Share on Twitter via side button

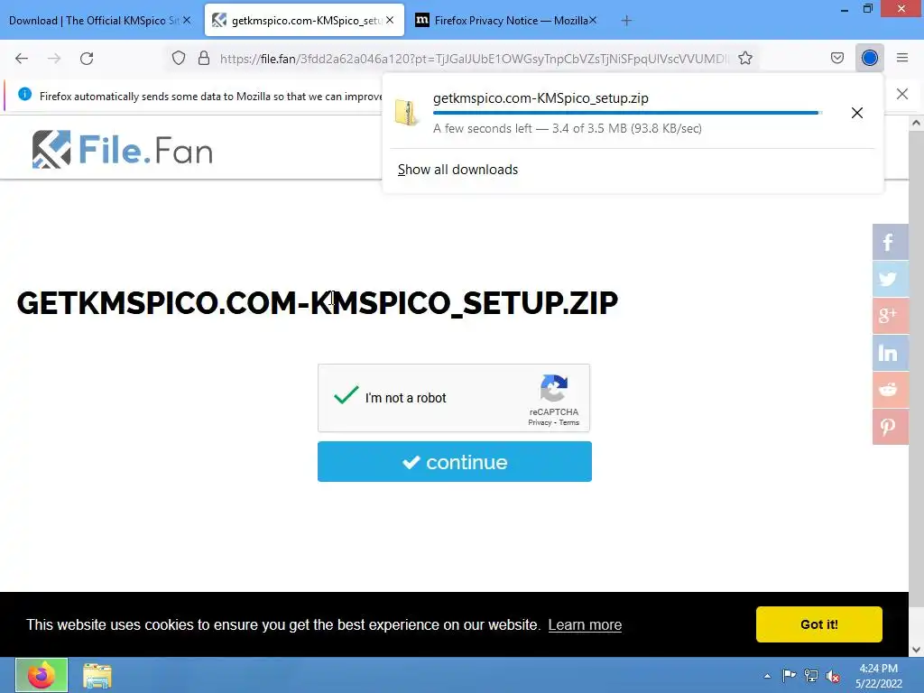click(890, 279)
